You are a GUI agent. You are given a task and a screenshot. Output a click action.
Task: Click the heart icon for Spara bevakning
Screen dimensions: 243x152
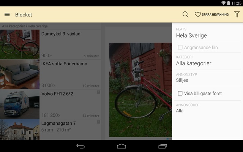(197, 14)
